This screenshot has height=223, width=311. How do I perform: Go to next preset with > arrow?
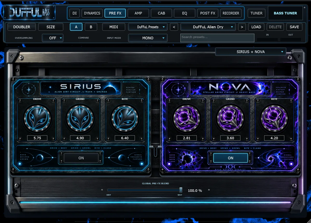click(x=242, y=27)
